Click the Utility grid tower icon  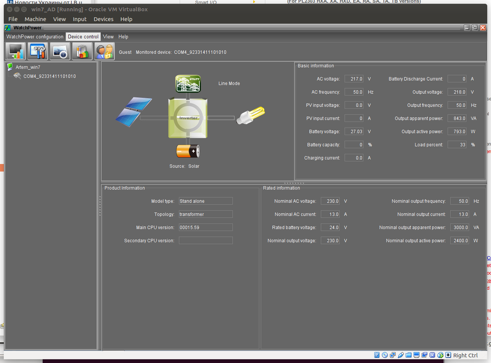click(x=189, y=84)
